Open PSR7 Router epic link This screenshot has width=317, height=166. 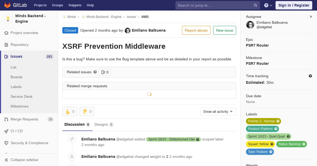(257, 45)
